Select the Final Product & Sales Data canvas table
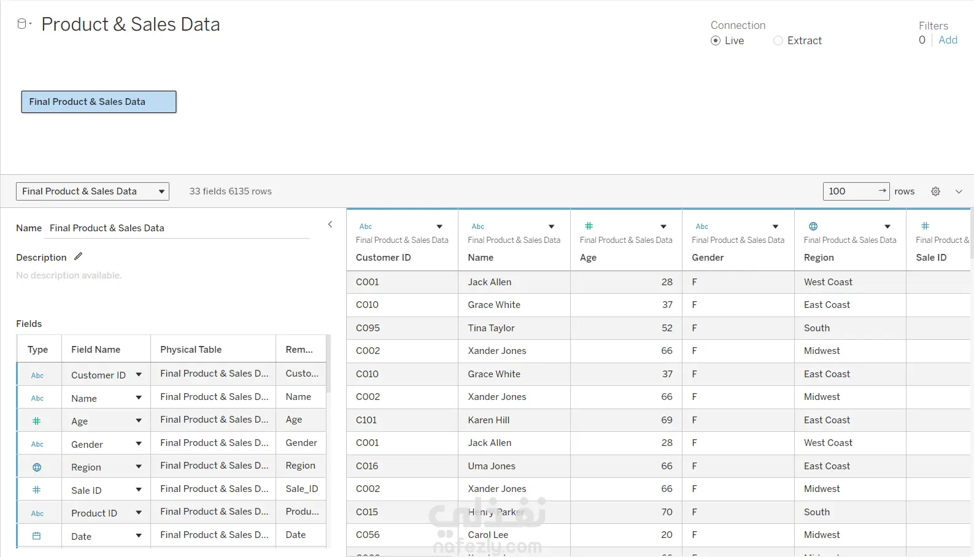The height and width of the screenshot is (557, 974). pos(99,102)
